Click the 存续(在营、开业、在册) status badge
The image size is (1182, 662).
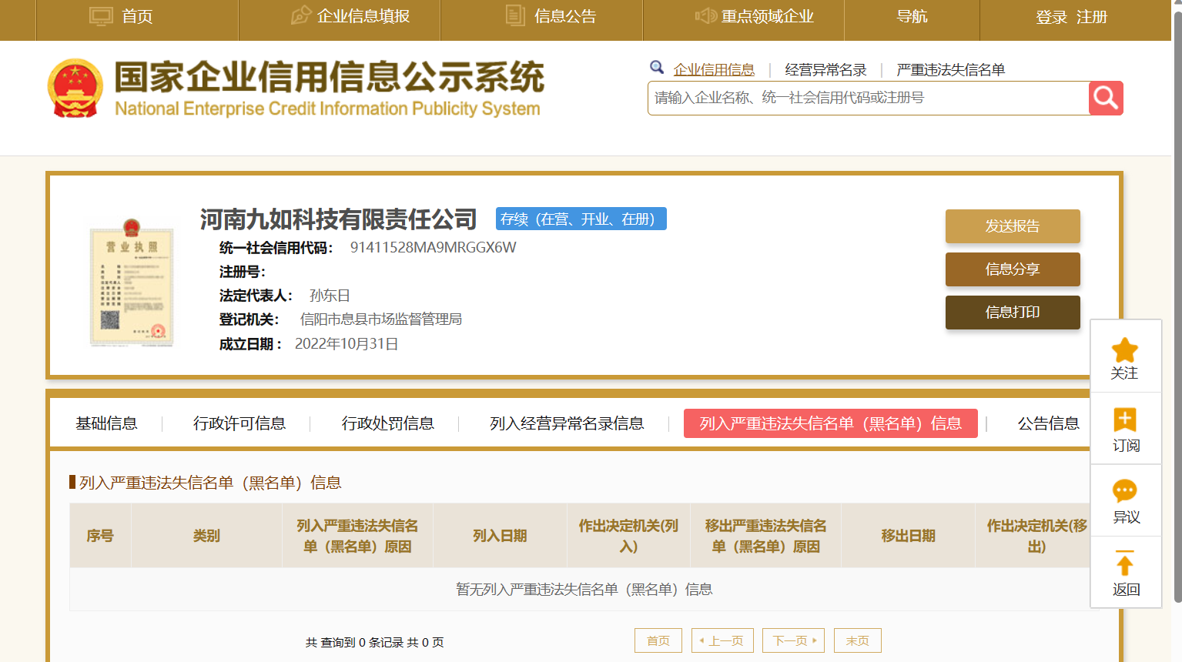coord(581,219)
